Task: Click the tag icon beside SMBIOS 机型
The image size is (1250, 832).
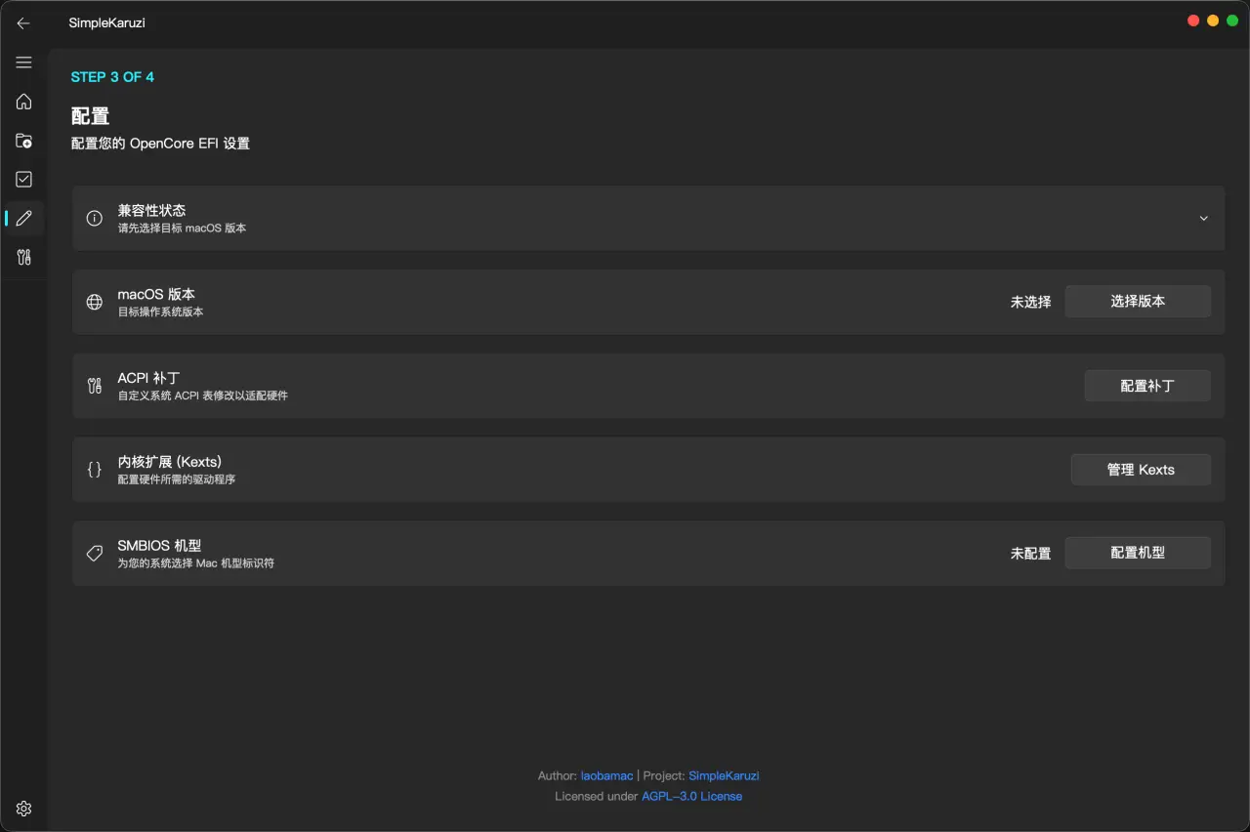Action: click(x=95, y=554)
